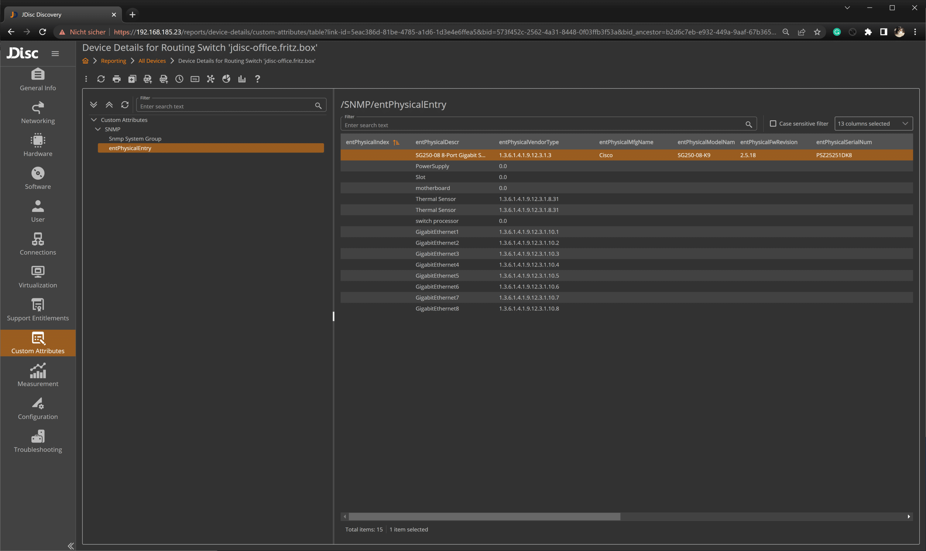
Task: Open the bar chart view
Action: (242, 79)
